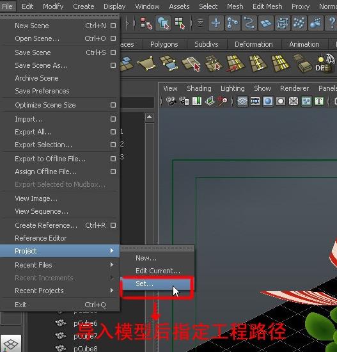Open selection mask dropdown triangle menu
Screen dimensions: 337x352
pyautogui.click(x=200, y=23)
